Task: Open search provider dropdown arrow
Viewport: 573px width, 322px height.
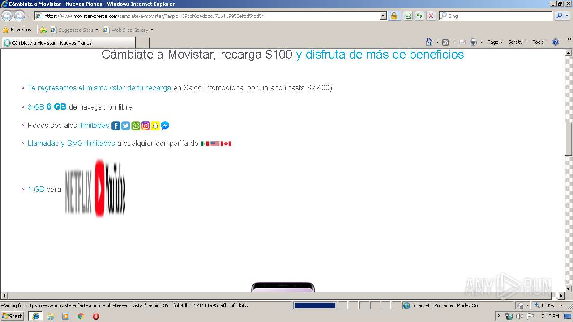Action: (568, 16)
